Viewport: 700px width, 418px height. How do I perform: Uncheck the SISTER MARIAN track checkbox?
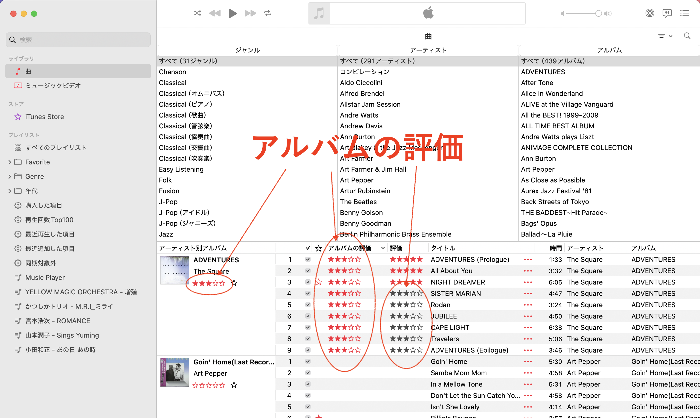(x=308, y=294)
